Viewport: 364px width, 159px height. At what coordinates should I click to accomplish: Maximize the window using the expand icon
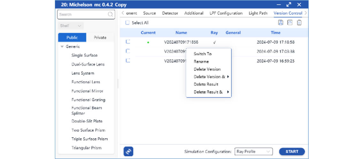coord(289,4)
